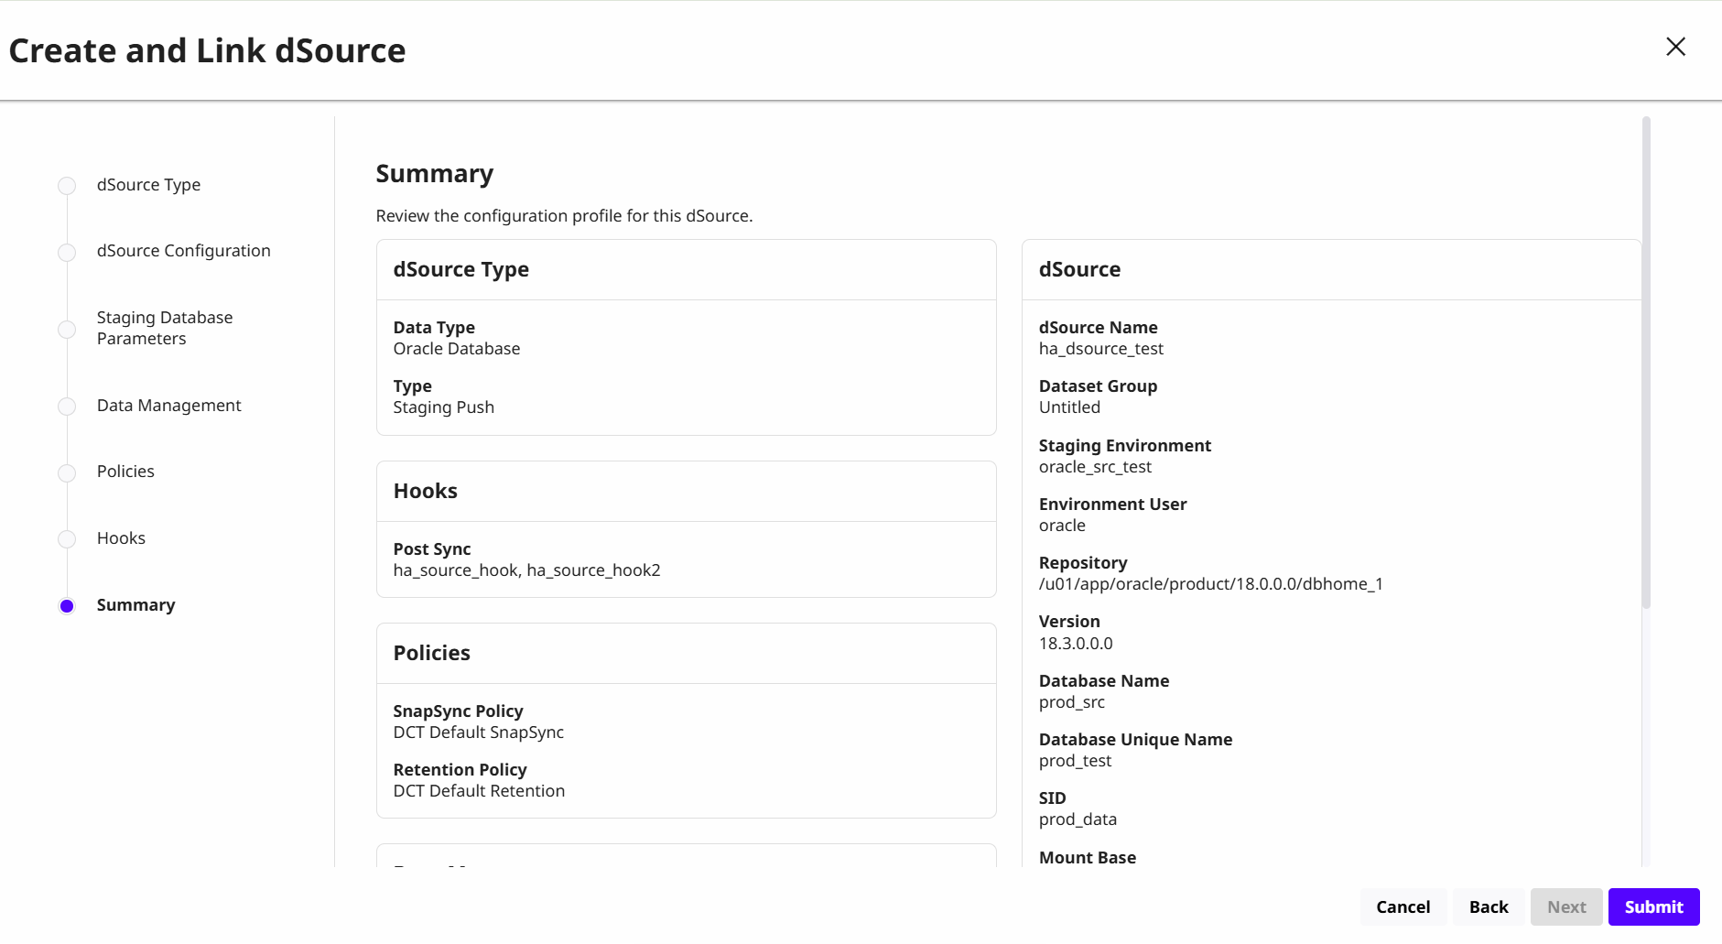The width and height of the screenshot is (1722, 944).
Task: Select the 'Oracle Database' data type value
Action: click(456, 349)
